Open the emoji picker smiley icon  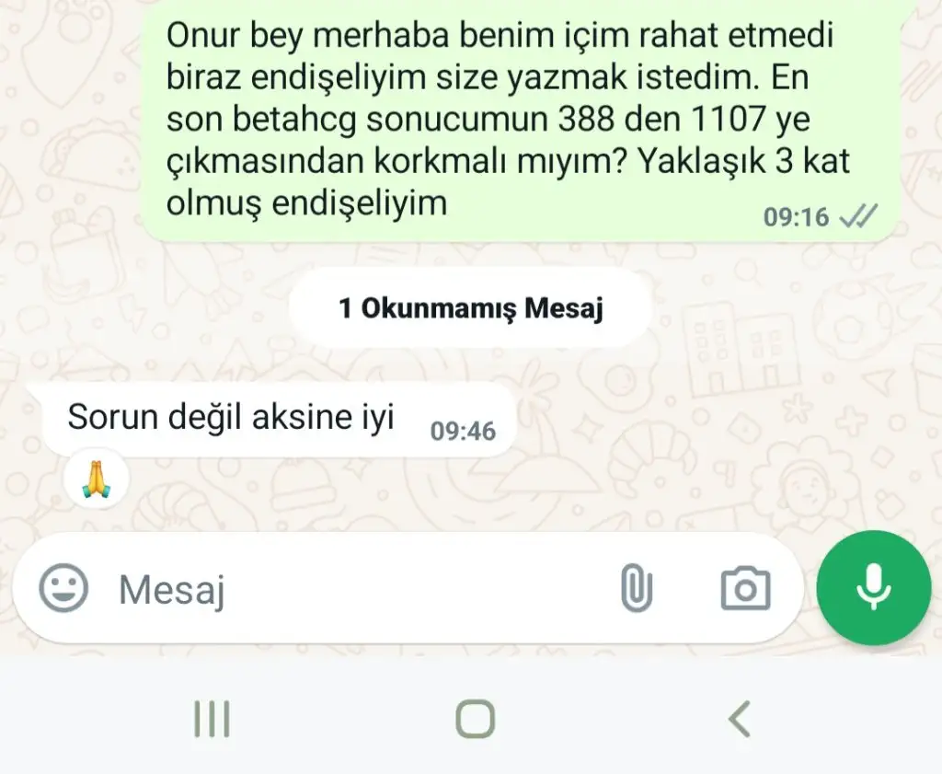click(x=63, y=588)
